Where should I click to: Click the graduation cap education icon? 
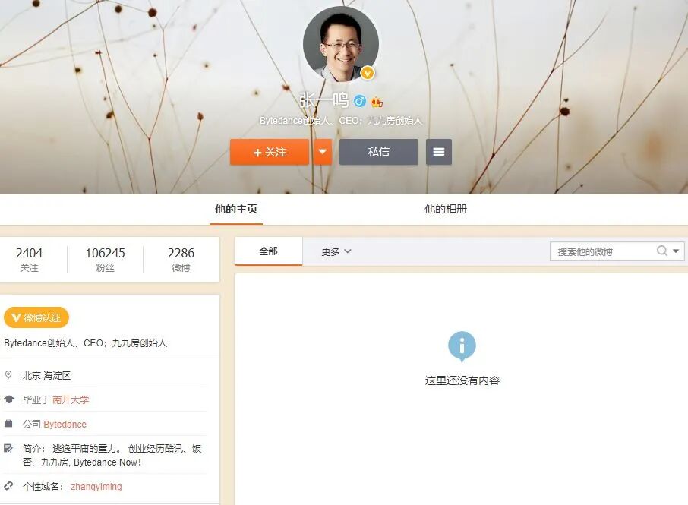pyautogui.click(x=9, y=399)
